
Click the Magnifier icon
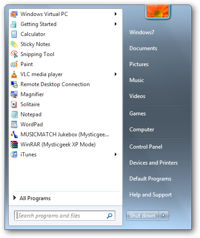tap(14, 94)
